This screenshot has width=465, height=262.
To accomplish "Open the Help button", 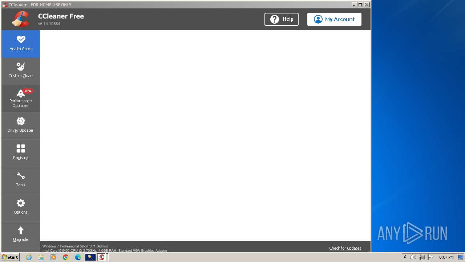I will click(x=282, y=19).
